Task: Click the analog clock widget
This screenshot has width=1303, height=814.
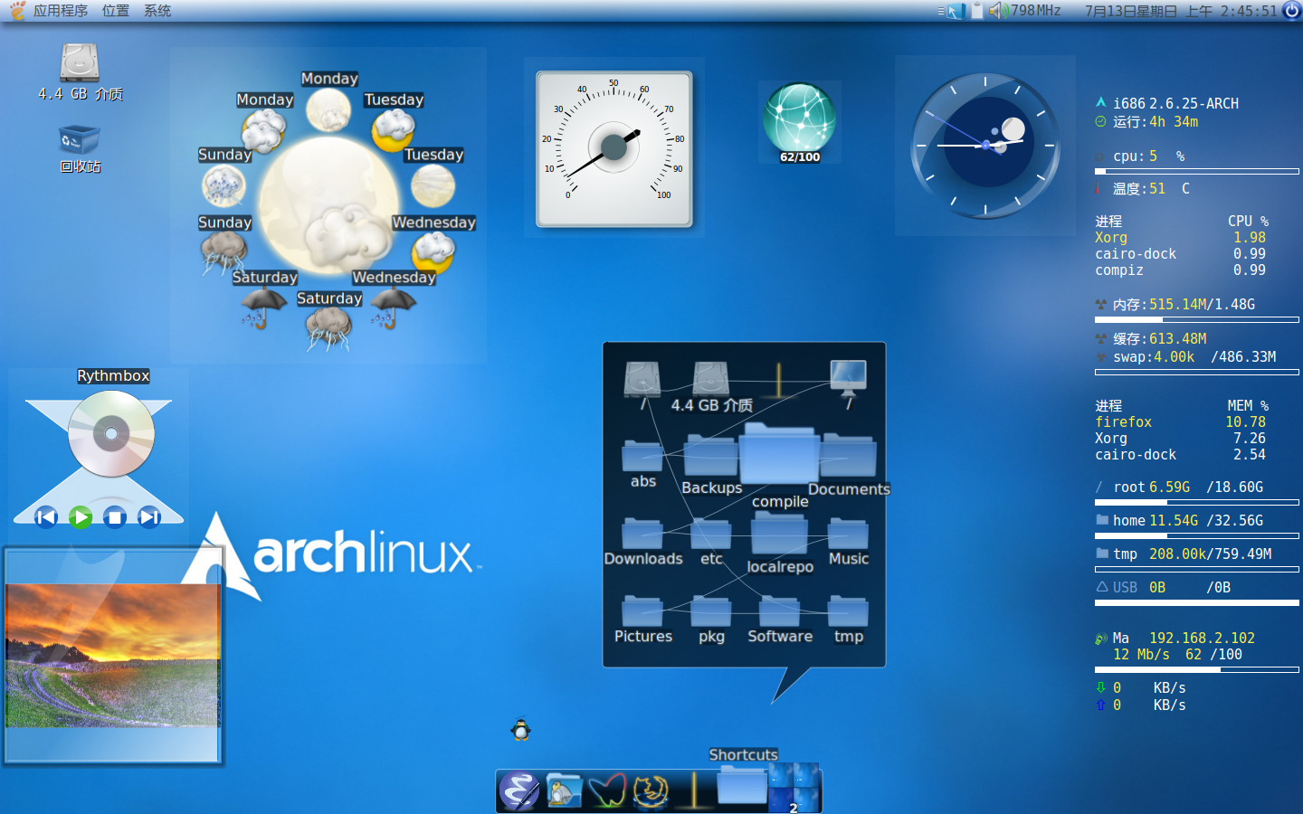Action: pos(985,146)
